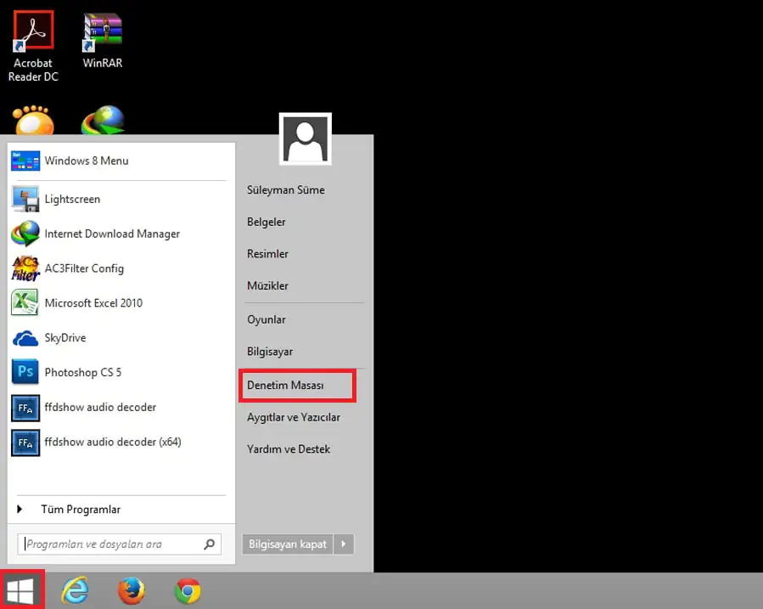Expand Tüm Programlar
This screenshot has height=609, width=763.
pos(81,509)
